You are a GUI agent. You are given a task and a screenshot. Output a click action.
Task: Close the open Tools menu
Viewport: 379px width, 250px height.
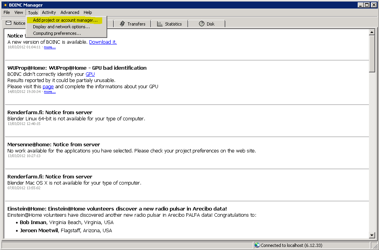[33, 12]
